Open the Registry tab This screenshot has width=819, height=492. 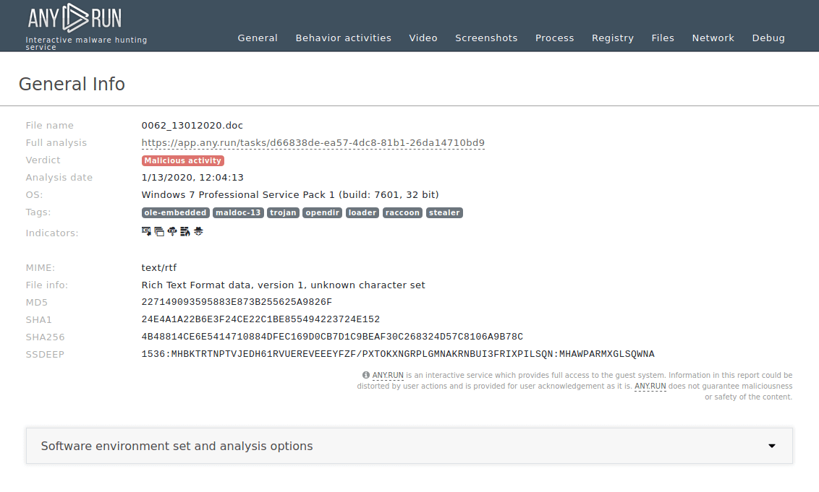point(612,38)
